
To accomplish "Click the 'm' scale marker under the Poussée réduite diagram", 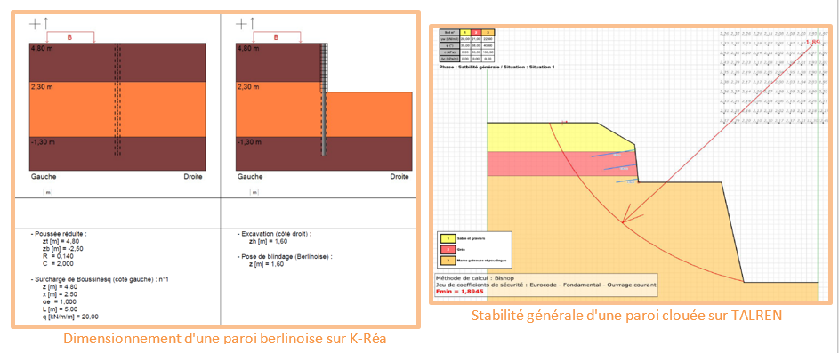I will click(48, 192).
